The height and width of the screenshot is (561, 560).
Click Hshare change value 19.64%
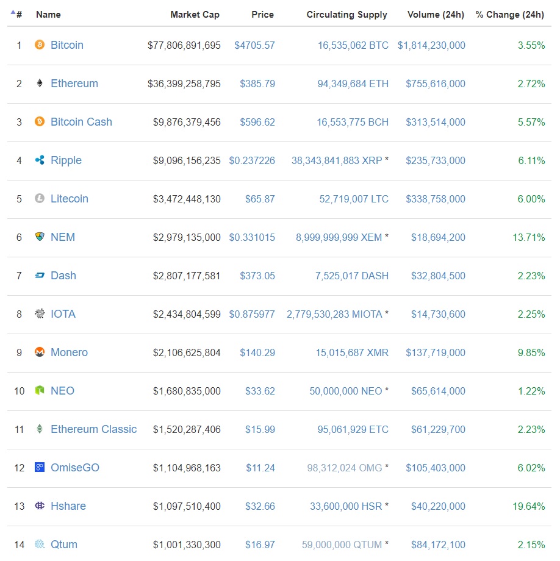click(528, 506)
